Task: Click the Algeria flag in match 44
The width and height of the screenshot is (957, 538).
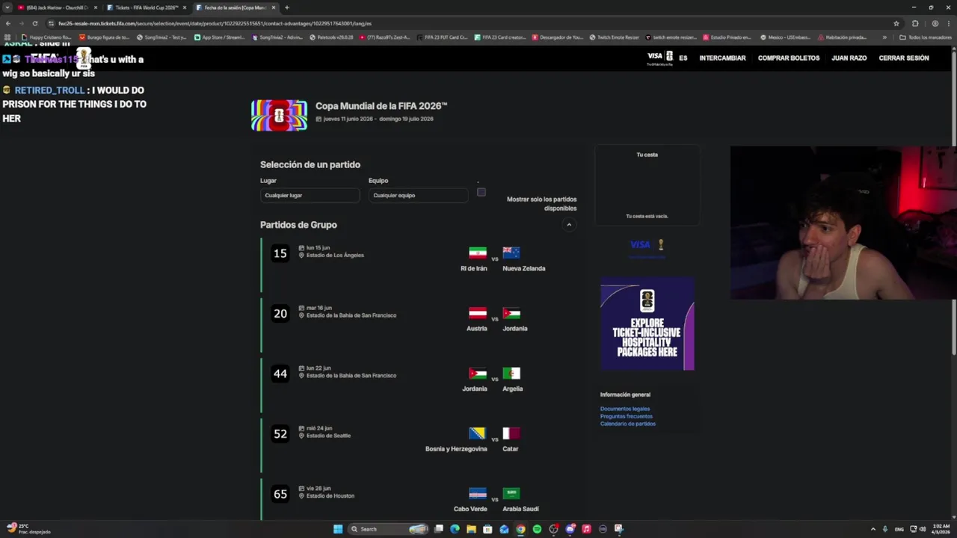Action: [511, 374]
